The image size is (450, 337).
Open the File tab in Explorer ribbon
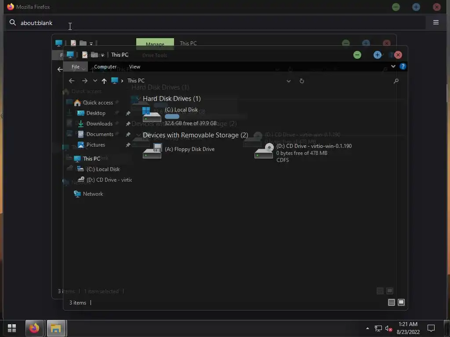click(x=76, y=67)
